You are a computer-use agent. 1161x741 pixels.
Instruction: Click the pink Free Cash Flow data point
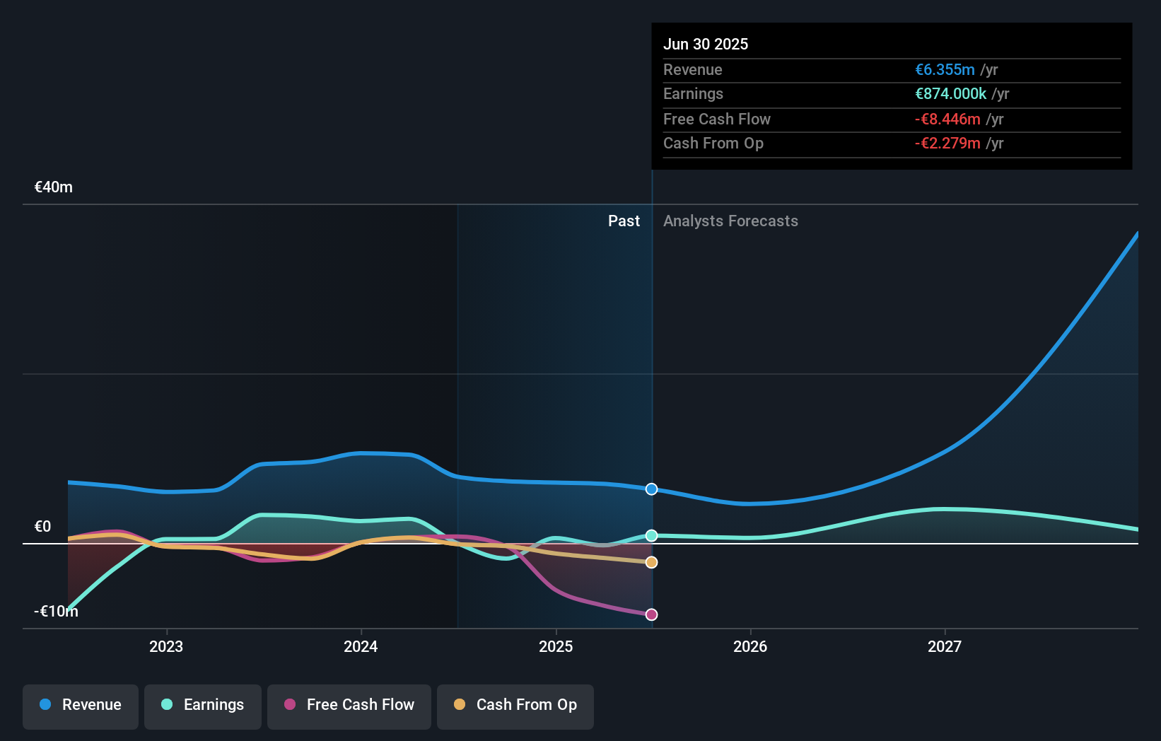pyautogui.click(x=652, y=614)
